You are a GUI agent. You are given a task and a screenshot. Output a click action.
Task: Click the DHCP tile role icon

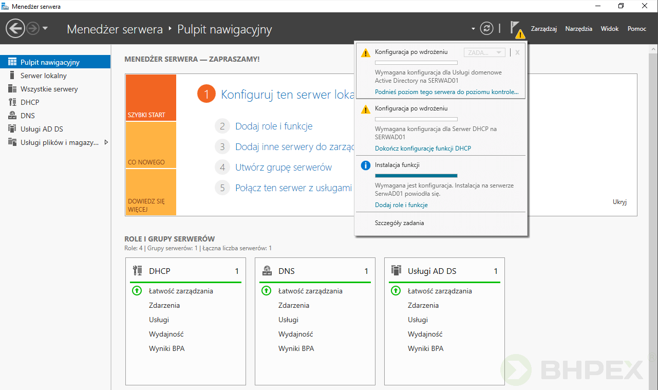tap(137, 270)
